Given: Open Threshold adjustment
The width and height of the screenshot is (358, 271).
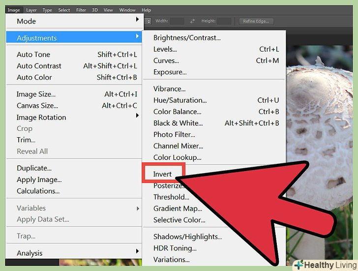Looking at the screenshot, I should [171, 197].
